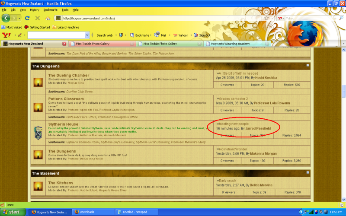View Makenna Morgan's profile
This screenshot has height=216, width=346.
263,154
